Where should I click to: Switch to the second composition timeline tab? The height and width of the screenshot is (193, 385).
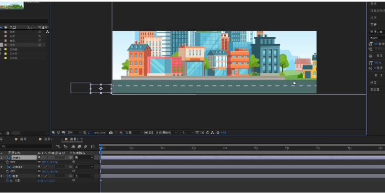point(46,139)
